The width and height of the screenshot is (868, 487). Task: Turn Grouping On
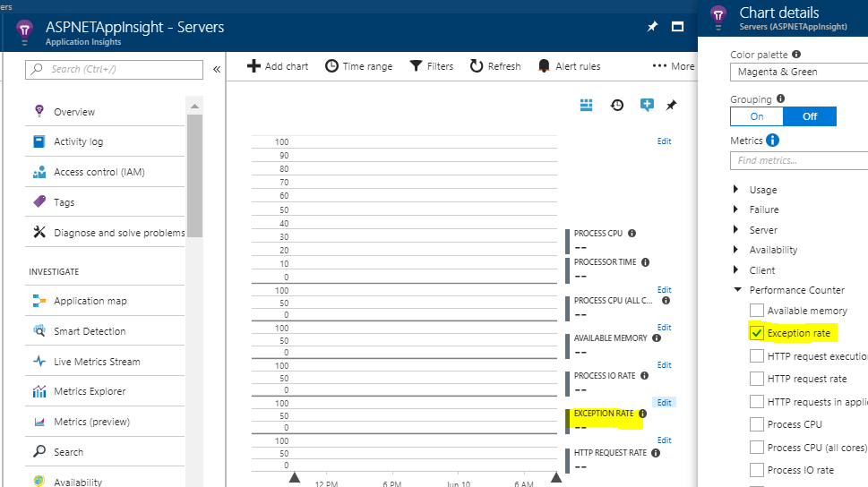[x=757, y=116]
